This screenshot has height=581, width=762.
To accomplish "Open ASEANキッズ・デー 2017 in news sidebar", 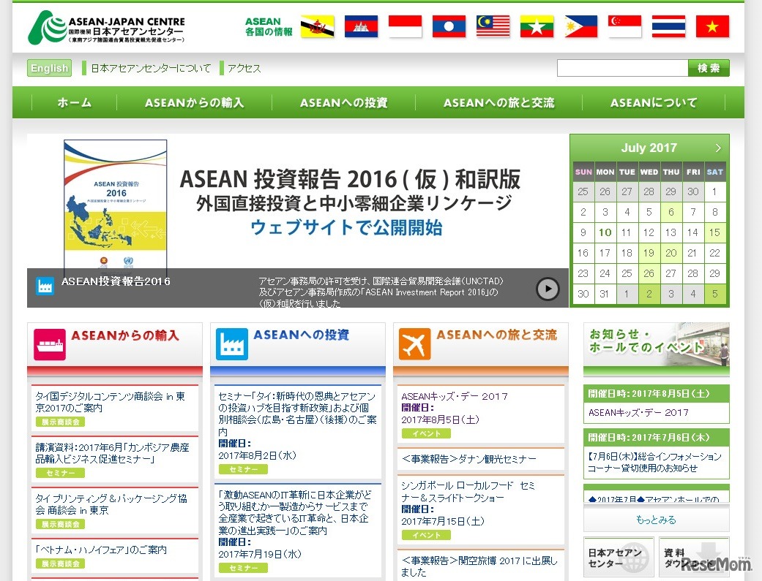I will pyautogui.click(x=638, y=413).
